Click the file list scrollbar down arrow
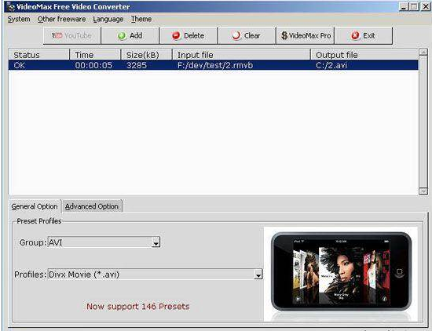The image size is (432, 331). point(423,191)
